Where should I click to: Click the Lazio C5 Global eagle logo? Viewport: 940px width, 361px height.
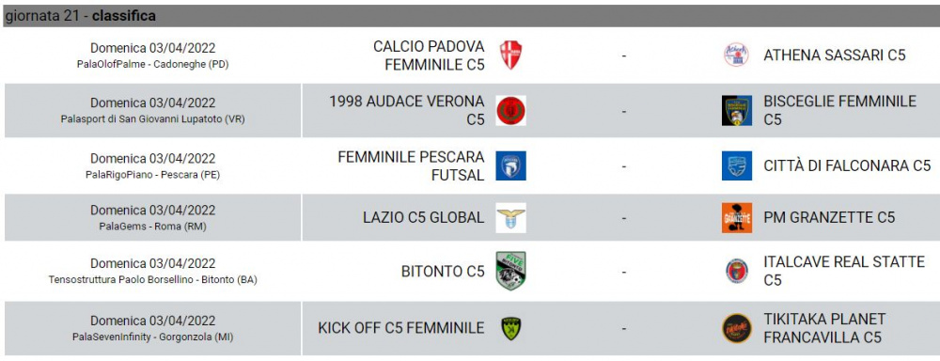click(510, 218)
